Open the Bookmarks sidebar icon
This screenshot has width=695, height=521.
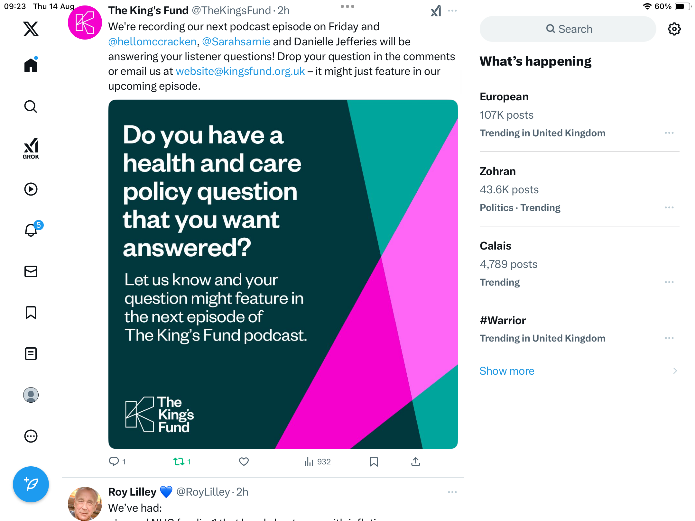[31, 313]
